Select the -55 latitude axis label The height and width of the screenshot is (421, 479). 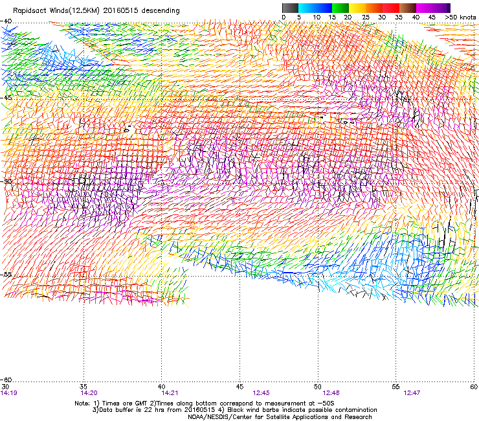click(x=6, y=274)
